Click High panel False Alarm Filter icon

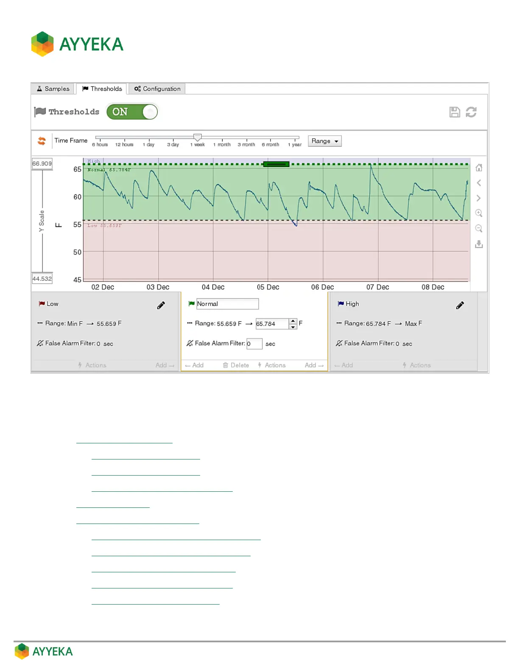(x=339, y=343)
